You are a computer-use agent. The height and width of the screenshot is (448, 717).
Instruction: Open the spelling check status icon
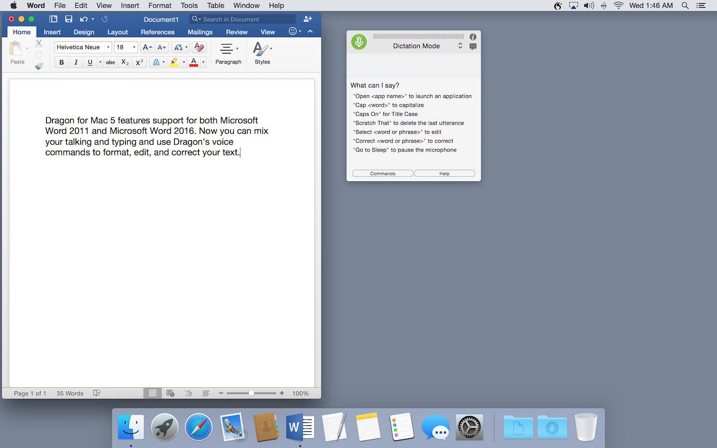click(x=97, y=393)
